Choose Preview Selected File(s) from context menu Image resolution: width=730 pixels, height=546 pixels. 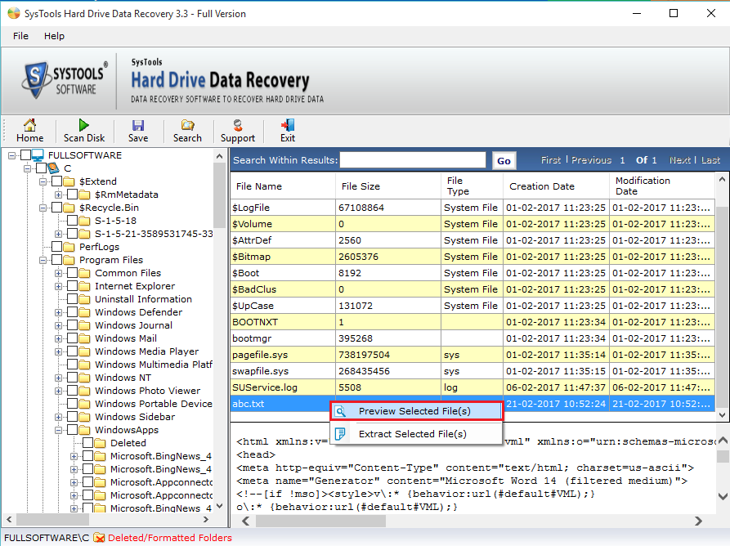pyautogui.click(x=417, y=411)
